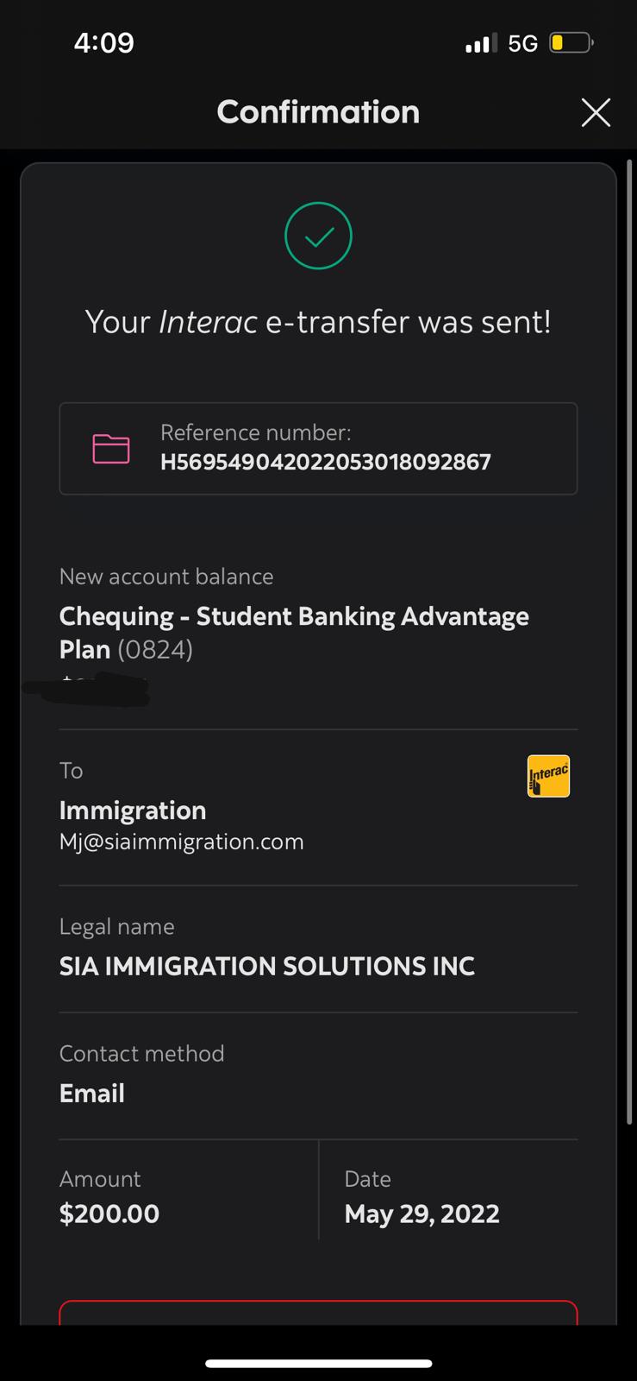Image resolution: width=637 pixels, height=1381 pixels.
Task: Tap the Email contact method value
Action: click(x=92, y=1094)
